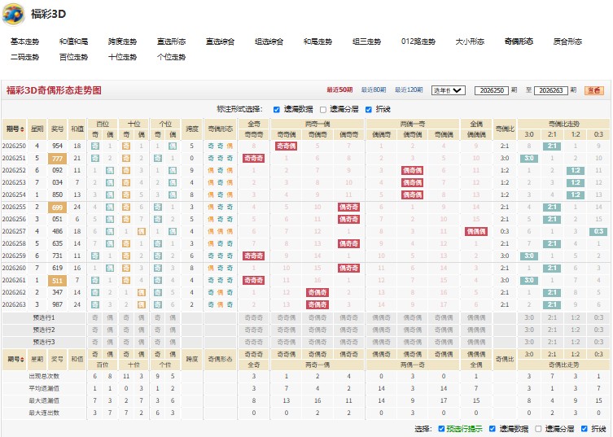This screenshot has width=613, height=437.
Task: Click the 最大遗漏值 row label
Action: (44, 400)
